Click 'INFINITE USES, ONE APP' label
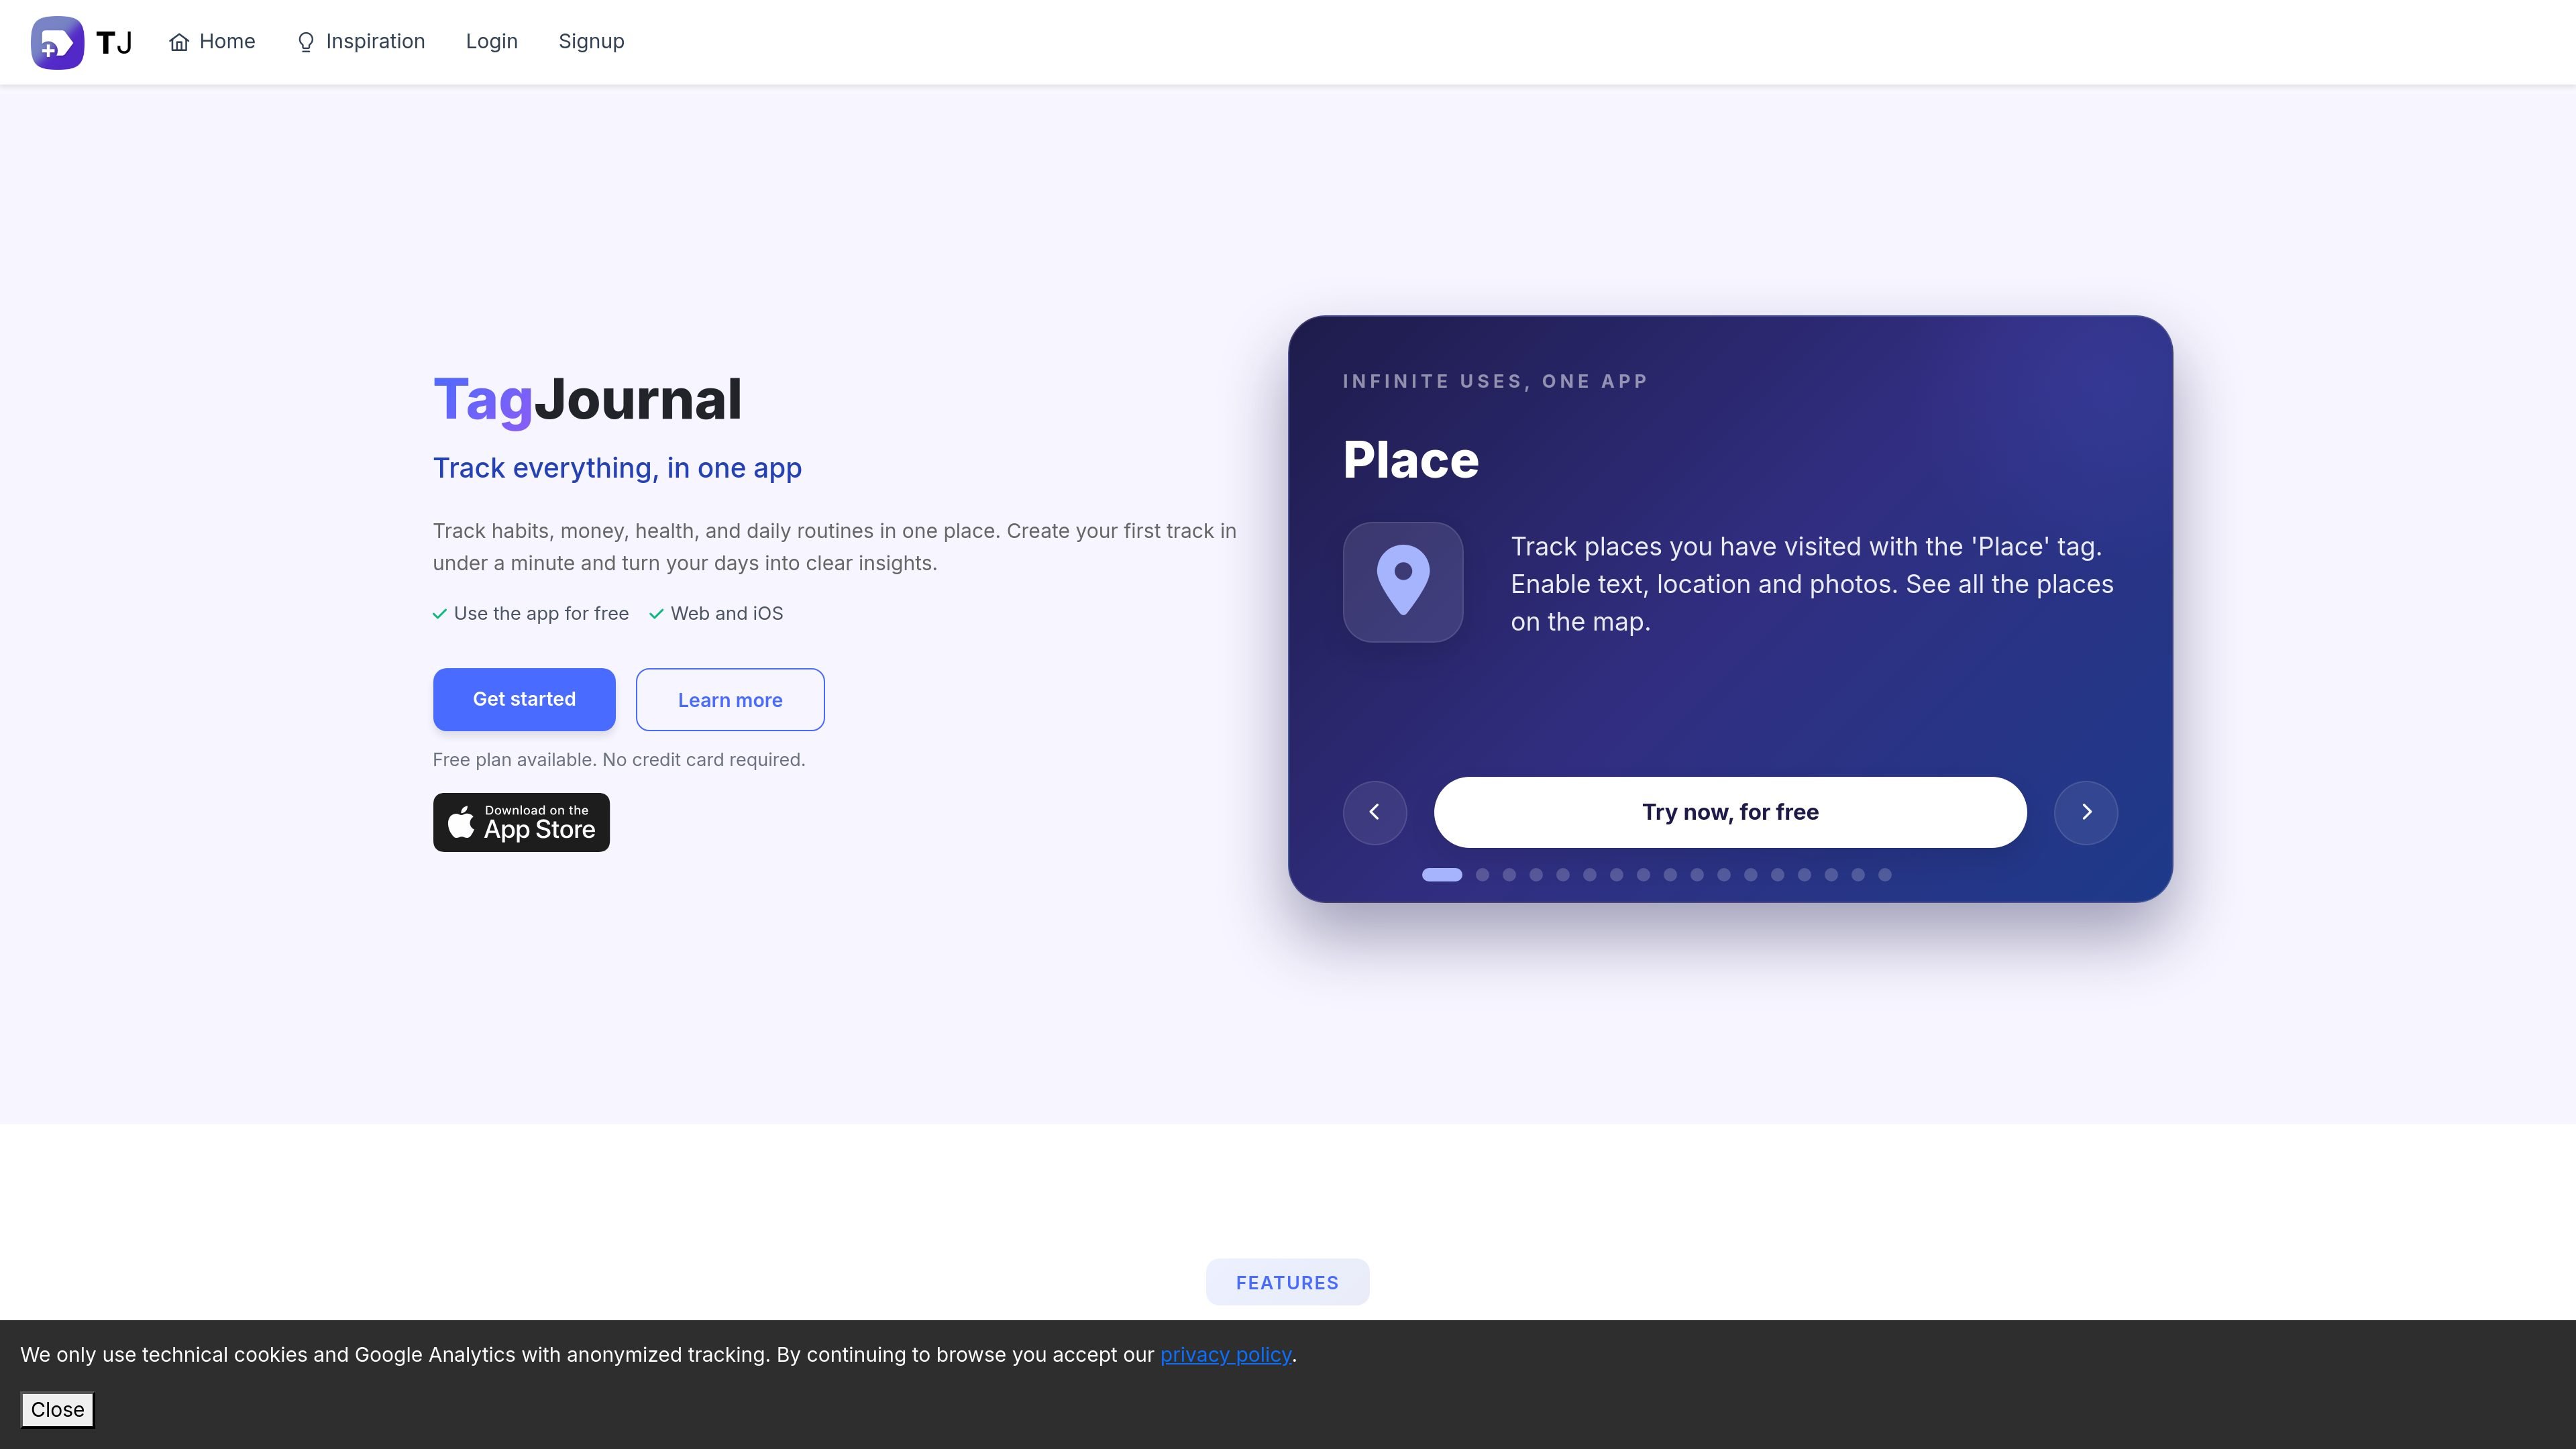Image resolution: width=2576 pixels, height=1449 pixels. (x=1495, y=381)
